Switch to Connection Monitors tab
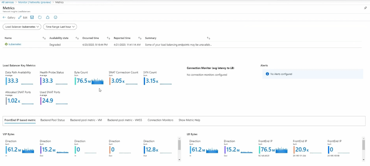Screen dimensions: 370x166 coord(160,120)
